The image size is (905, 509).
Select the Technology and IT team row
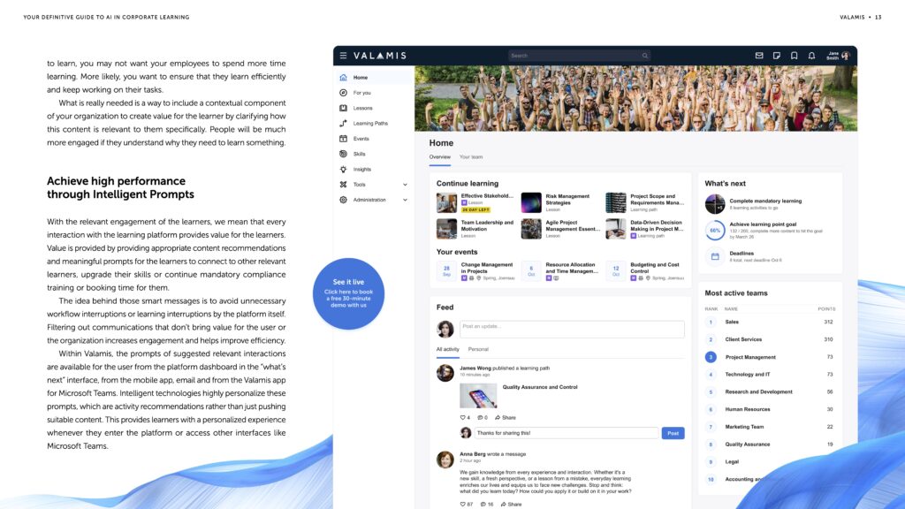(770, 375)
